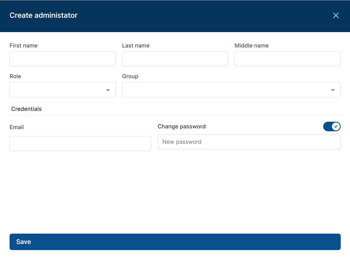Close the Create administrator dialog
350x258 pixels.
point(336,15)
